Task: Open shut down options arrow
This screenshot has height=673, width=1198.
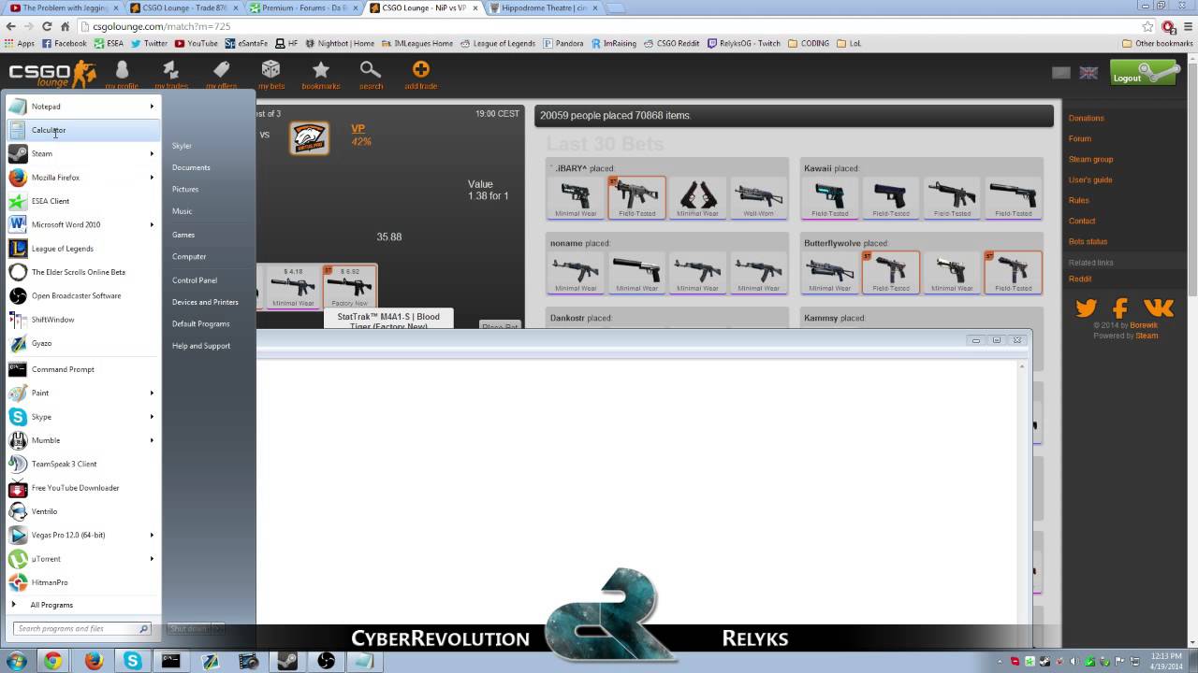Action: click(x=218, y=629)
